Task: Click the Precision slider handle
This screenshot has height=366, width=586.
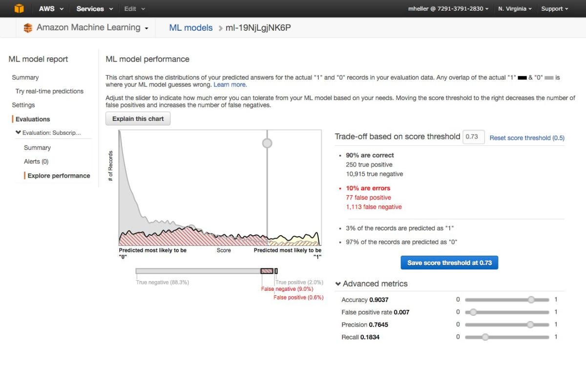Action: point(530,325)
